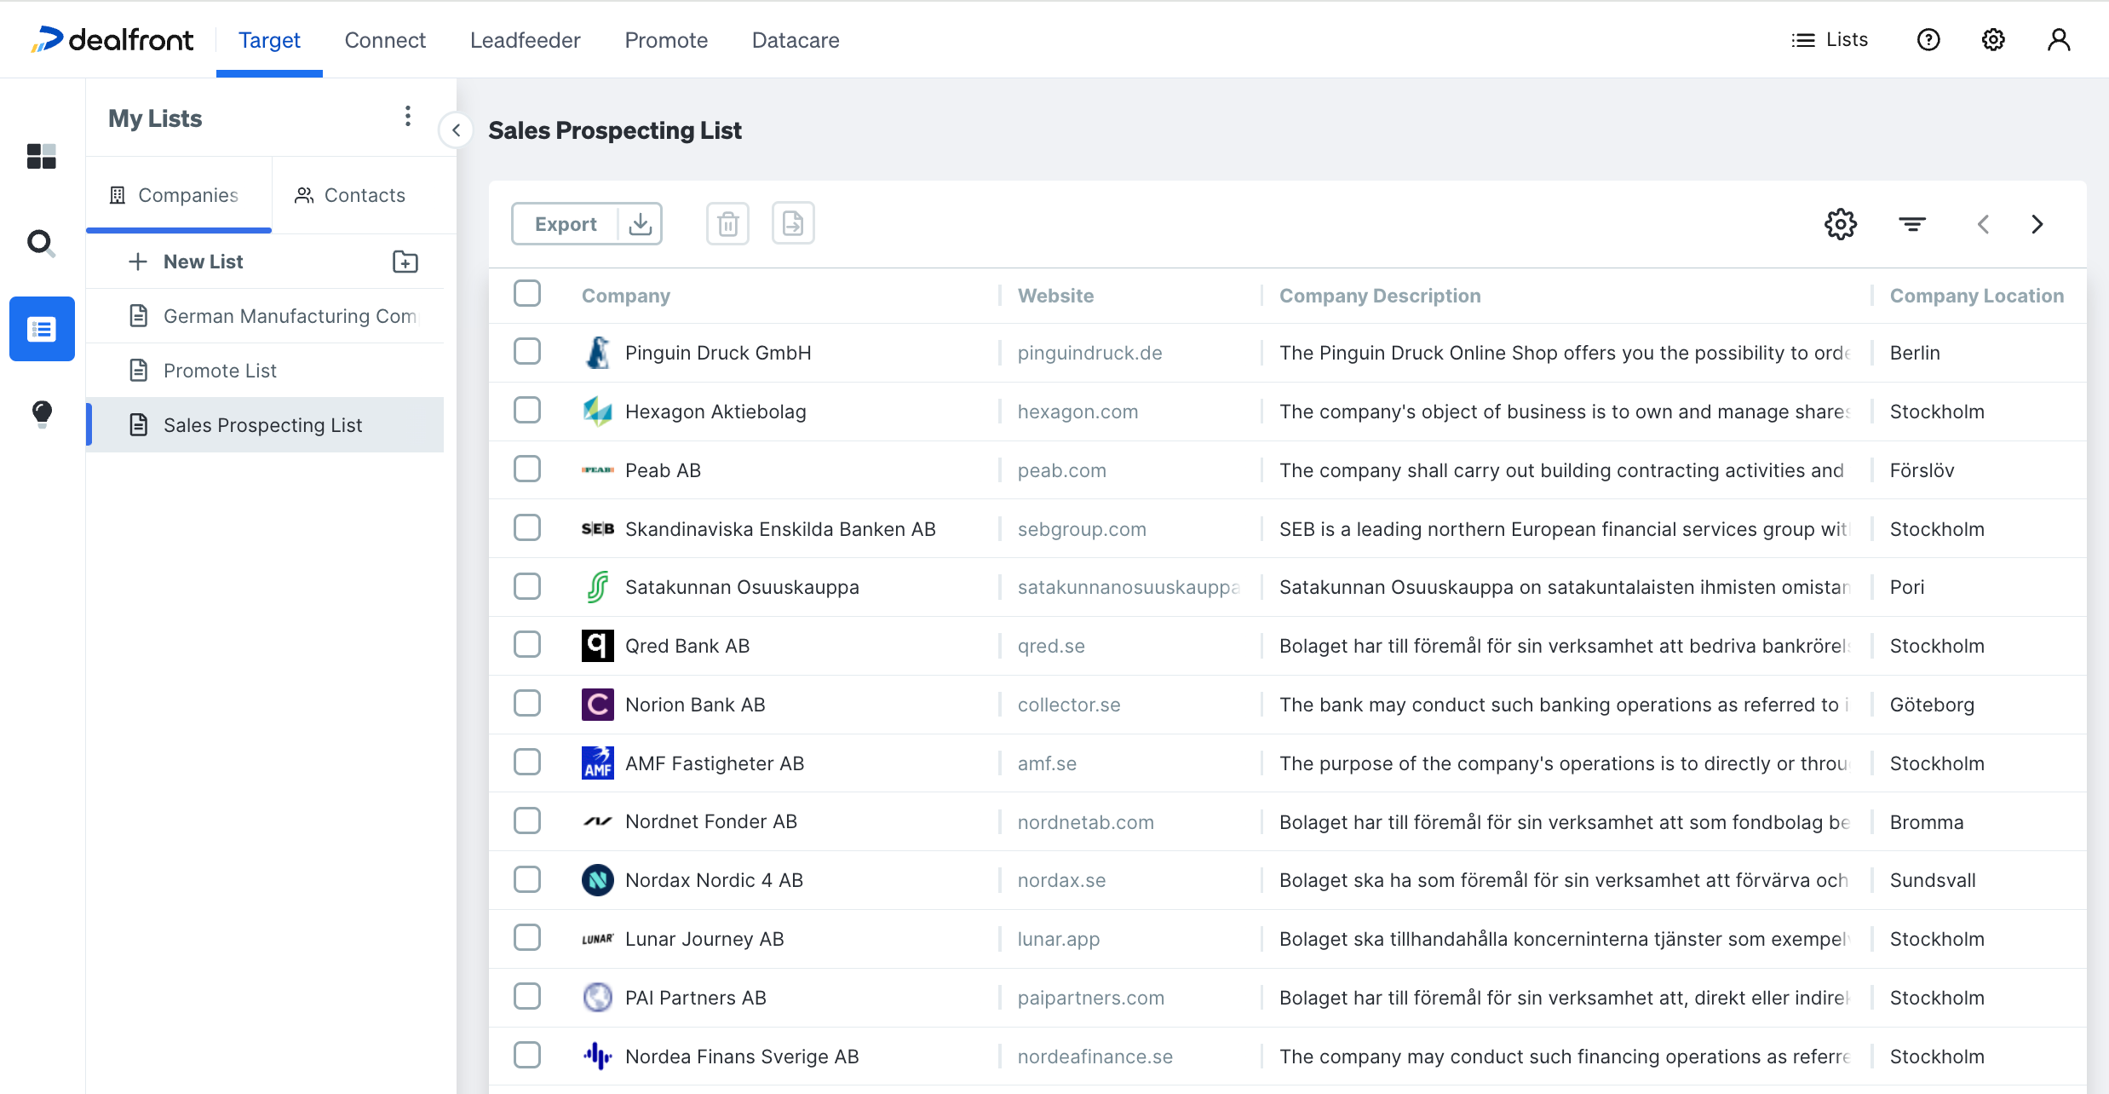Open the help question mark icon

click(1928, 40)
